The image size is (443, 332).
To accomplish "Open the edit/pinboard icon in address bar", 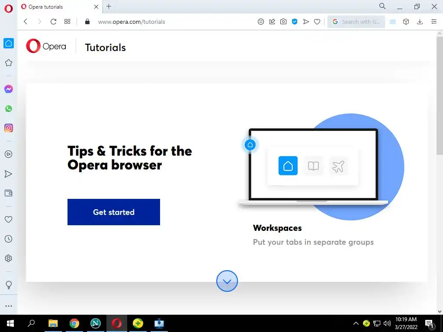I will 272,22.
